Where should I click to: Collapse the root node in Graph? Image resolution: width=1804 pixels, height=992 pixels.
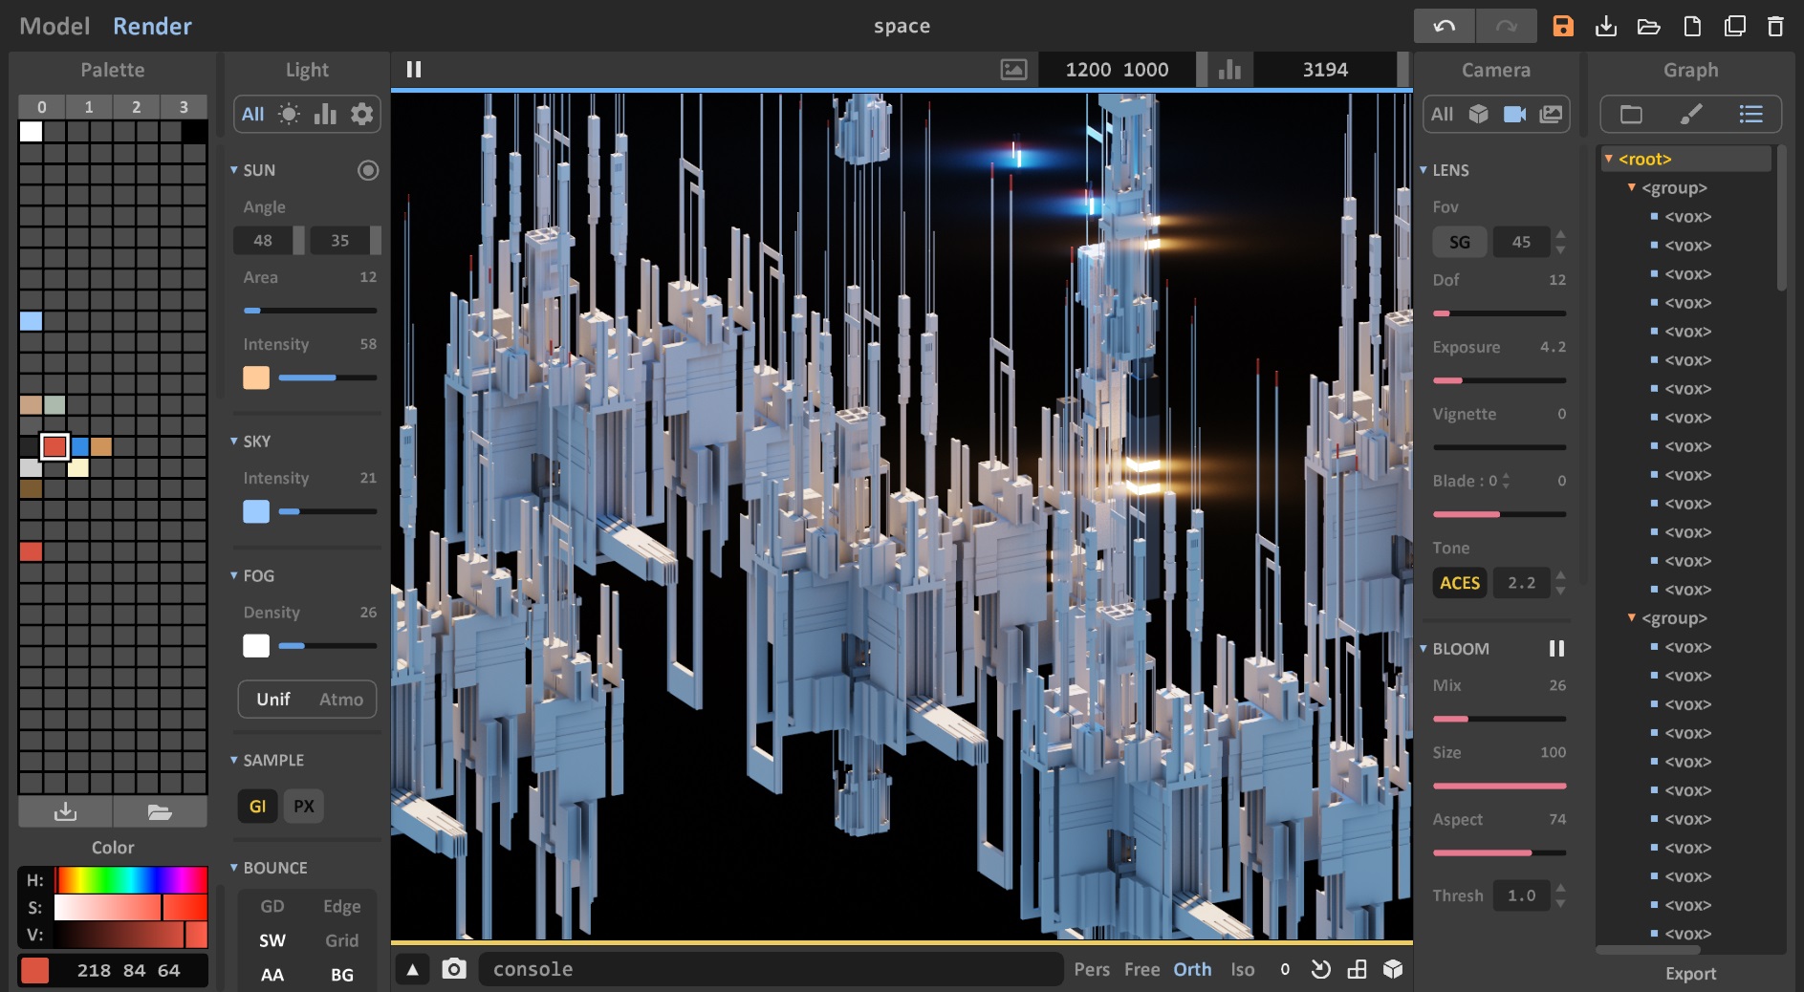click(x=1609, y=159)
